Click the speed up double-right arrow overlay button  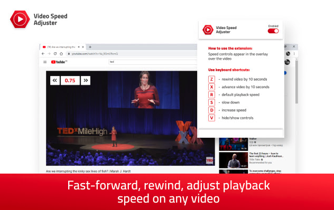tap(86, 80)
